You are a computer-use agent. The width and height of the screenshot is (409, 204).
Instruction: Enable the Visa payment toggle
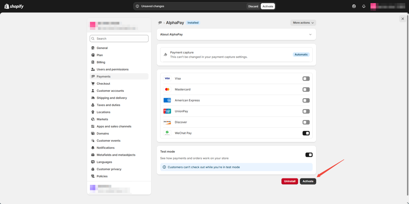[306, 79]
